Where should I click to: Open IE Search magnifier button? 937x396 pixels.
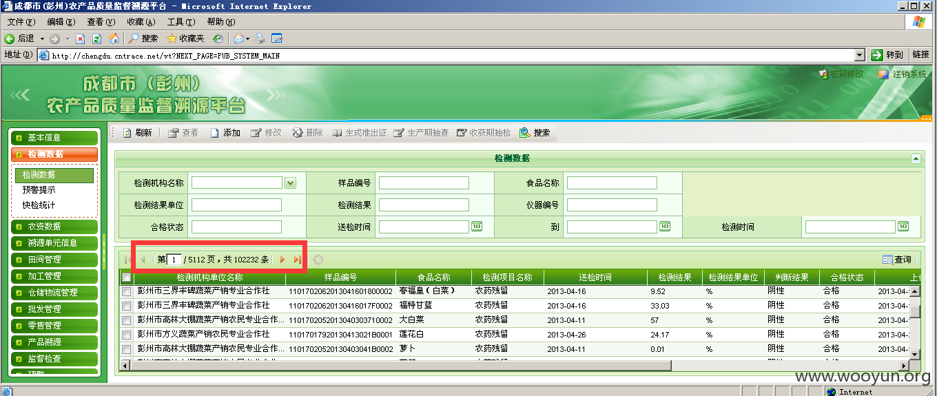[143, 39]
